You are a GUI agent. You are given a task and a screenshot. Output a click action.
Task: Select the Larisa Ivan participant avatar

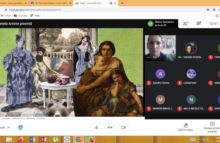(191, 74)
